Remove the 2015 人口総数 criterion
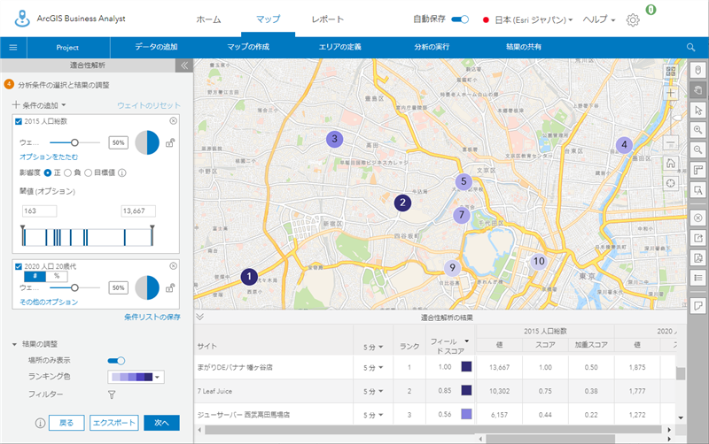 (173, 120)
